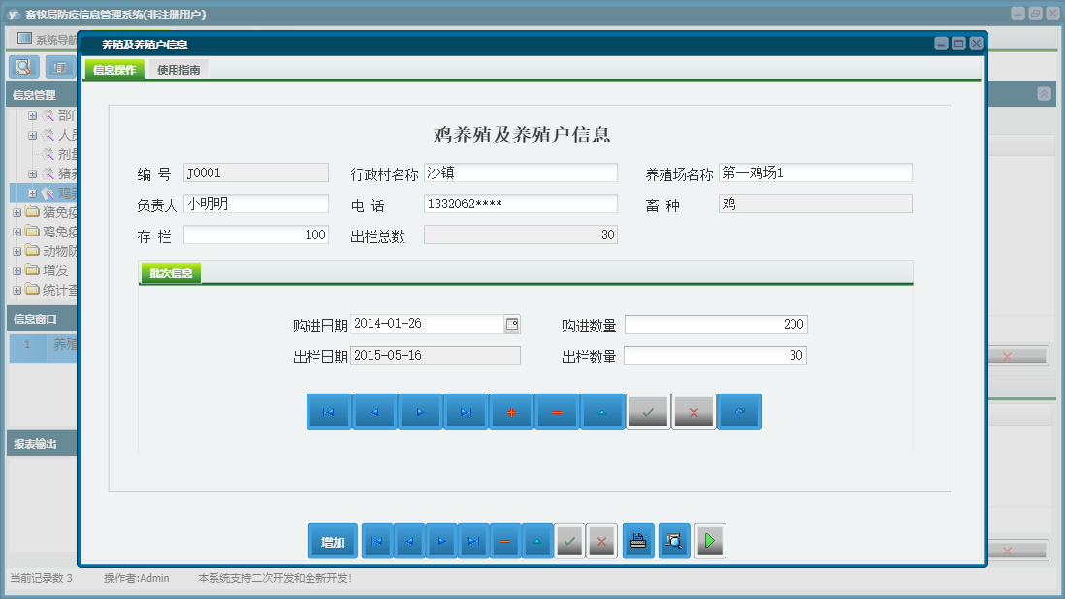Viewport: 1065px width, 599px height.
Task: Click the 存栏 field showing 100
Action: (256, 235)
